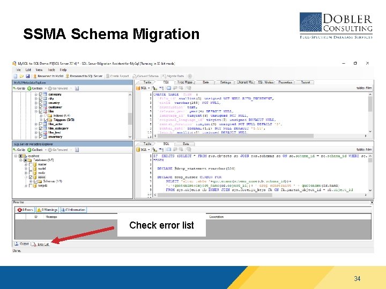The image size is (386, 289).
Task: Open Go Back history dropdown in MySQL explorer
Action: click(46, 88)
